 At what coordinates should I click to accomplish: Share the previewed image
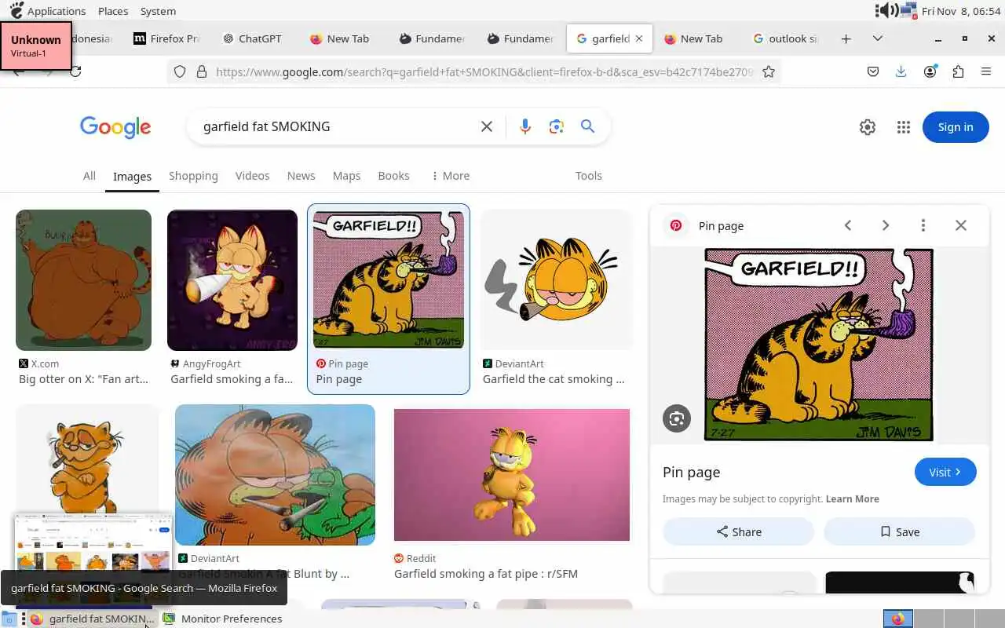click(x=738, y=531)
